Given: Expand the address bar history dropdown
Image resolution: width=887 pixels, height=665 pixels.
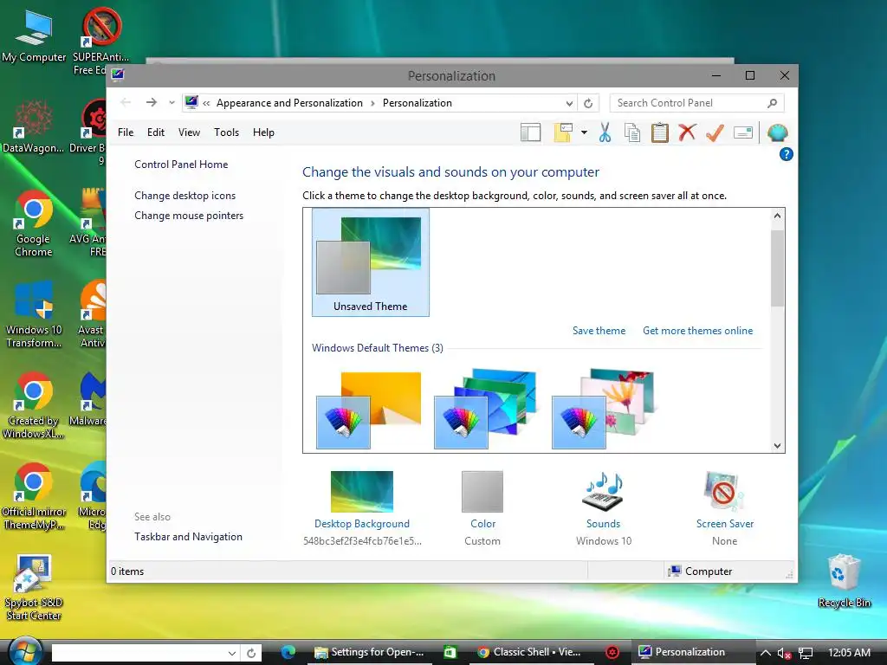Looking at the screenshot, I should click(x=569, y=104).
